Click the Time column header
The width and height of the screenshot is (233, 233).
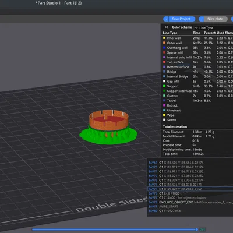[196, 33]
